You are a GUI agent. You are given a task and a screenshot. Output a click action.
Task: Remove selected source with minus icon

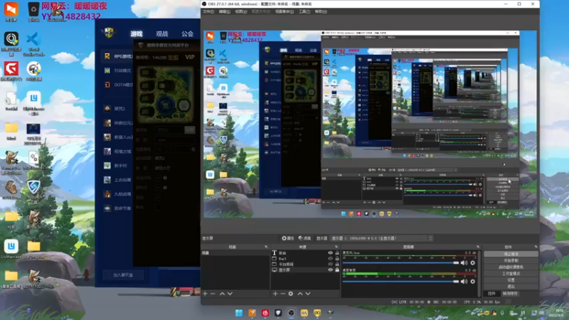click(x=282, y=294)
